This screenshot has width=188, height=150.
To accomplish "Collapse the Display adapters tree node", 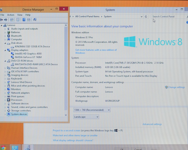I will tap(5, 50).
